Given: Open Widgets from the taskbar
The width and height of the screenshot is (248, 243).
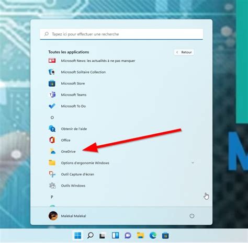Looking at the screenshot, I should coord(115,236).
